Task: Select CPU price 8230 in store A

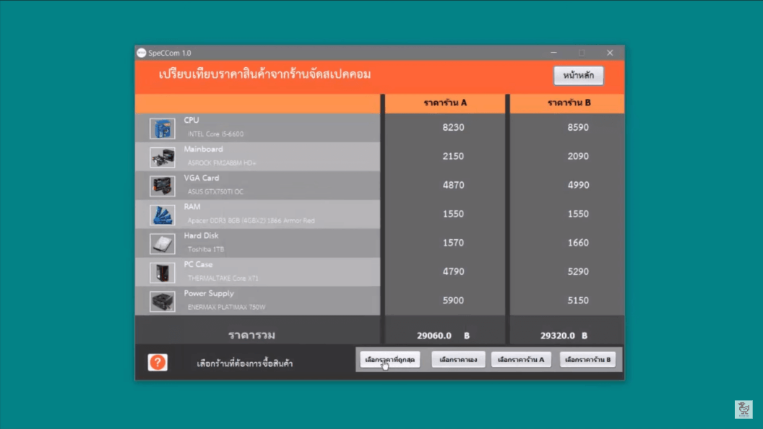Action: [x=453, y=127]
